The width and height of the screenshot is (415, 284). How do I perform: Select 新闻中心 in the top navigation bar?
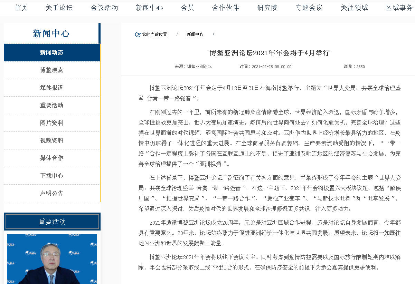pos(149,8)
